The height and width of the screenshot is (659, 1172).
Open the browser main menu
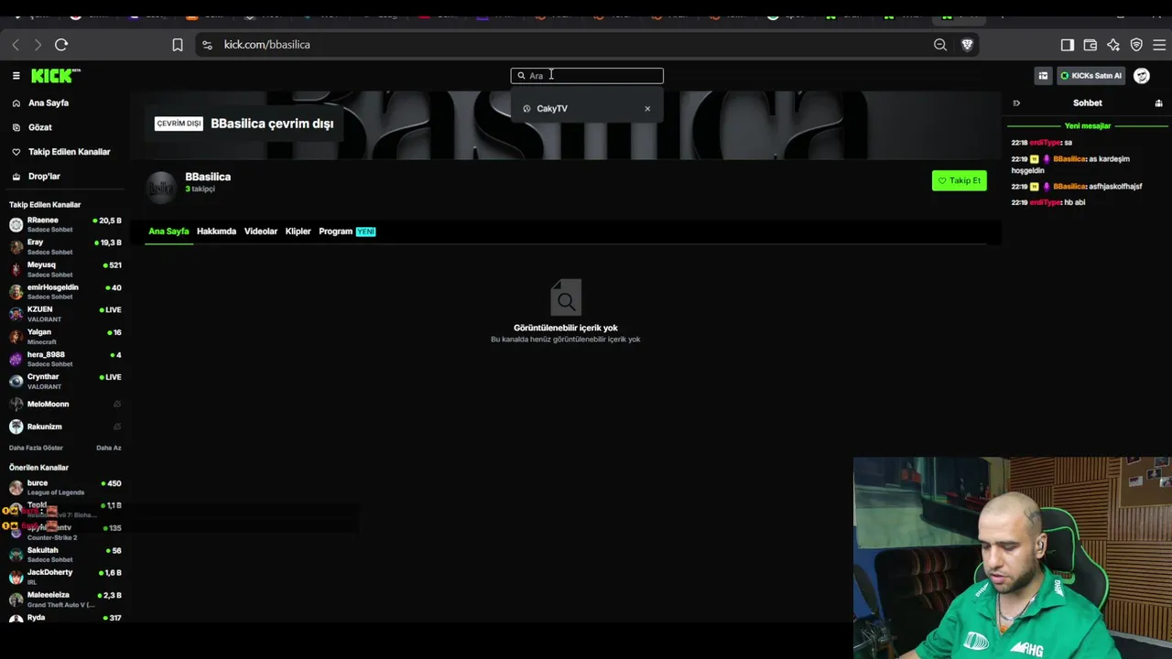1159,45
